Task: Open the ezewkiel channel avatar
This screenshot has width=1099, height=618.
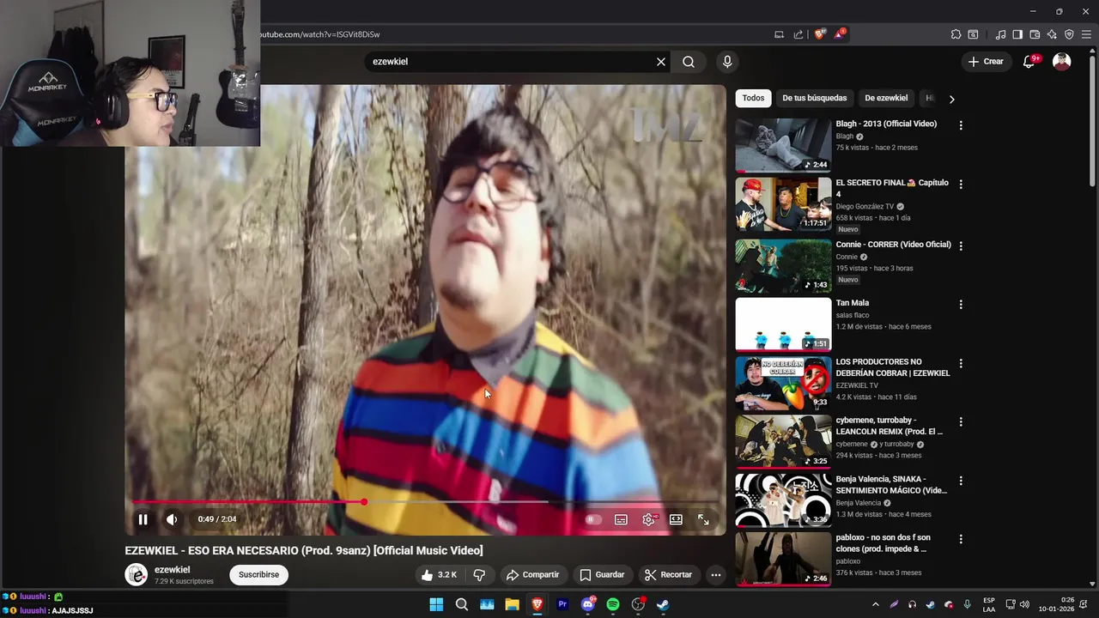Action: (x=137, y=575)
